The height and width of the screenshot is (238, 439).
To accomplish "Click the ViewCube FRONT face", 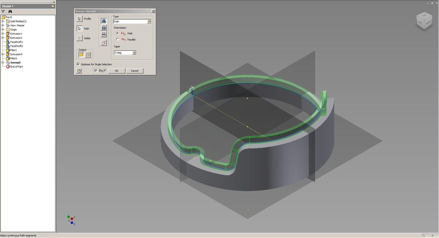I will coord(428,23).
